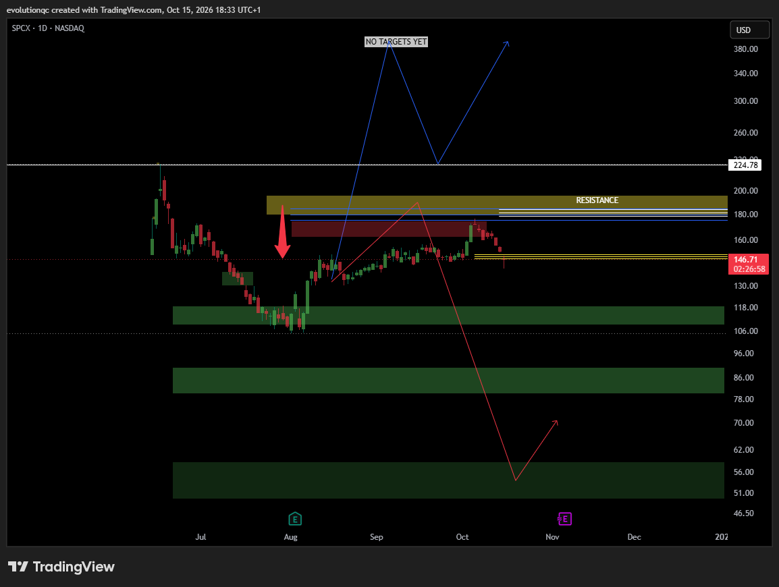
Task: Click the purple upcoming earnings E marker
Action: (565, 519)
